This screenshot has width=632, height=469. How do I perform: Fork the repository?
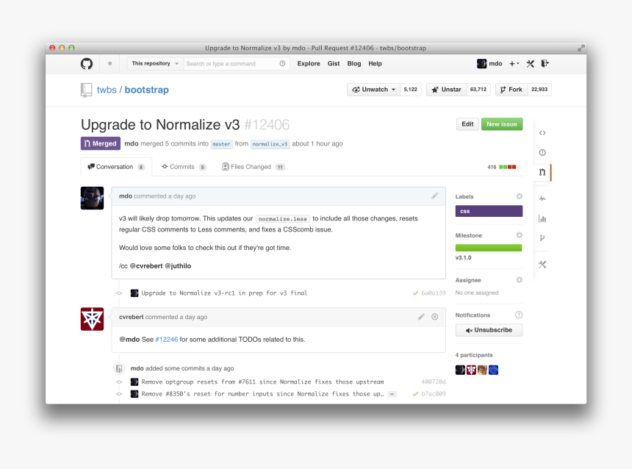(x=511, y=90)
